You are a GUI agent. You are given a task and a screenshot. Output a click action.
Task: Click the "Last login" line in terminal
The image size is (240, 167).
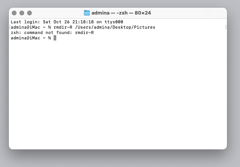tap(67, 22)
